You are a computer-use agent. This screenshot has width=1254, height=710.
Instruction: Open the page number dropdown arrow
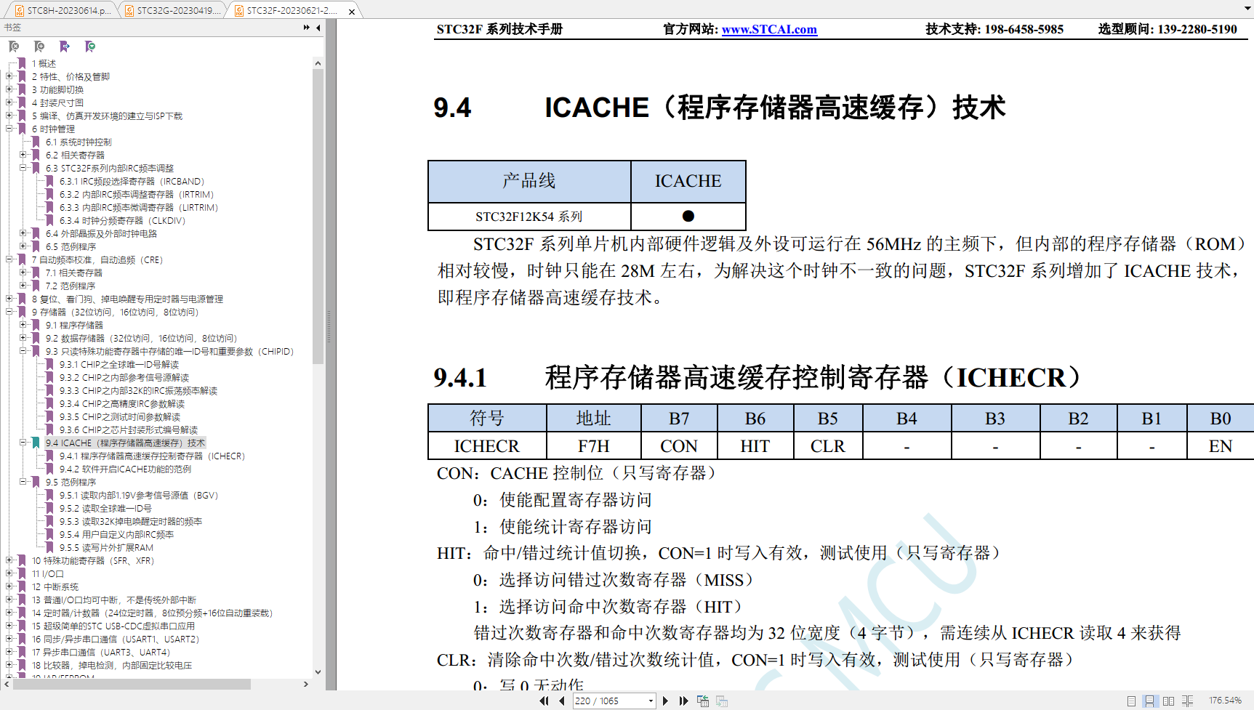coord(651,701)
